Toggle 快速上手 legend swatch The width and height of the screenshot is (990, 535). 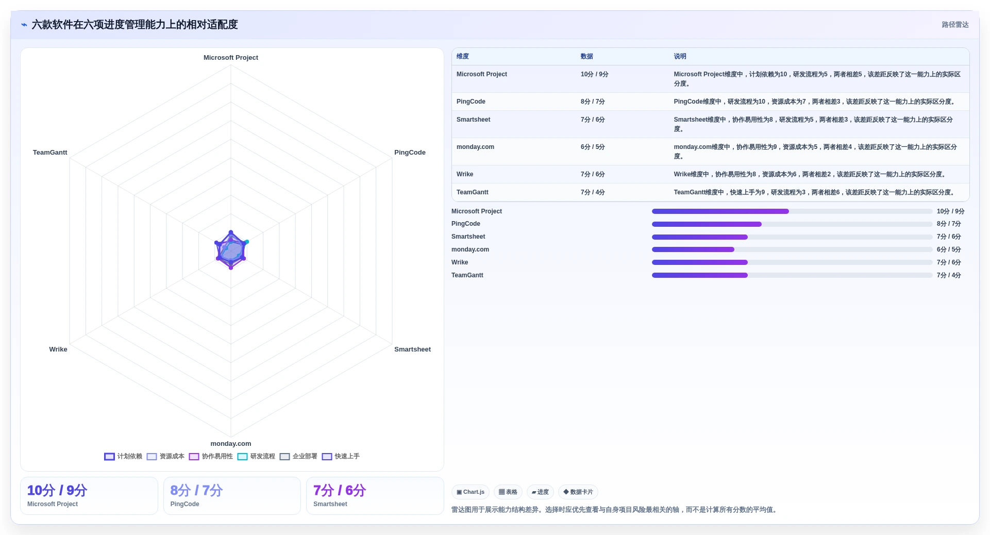click(327, 457)
